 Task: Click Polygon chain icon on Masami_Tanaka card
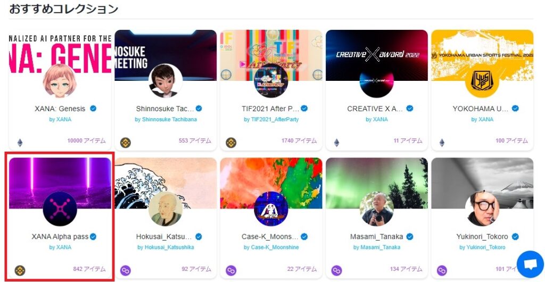[336, 270]
